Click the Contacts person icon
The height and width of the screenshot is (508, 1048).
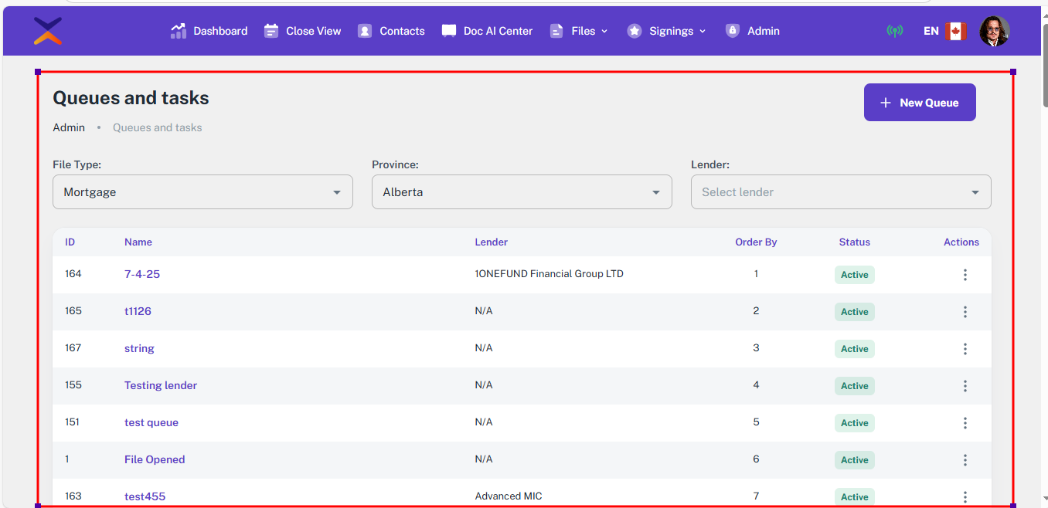pos(365,31)
